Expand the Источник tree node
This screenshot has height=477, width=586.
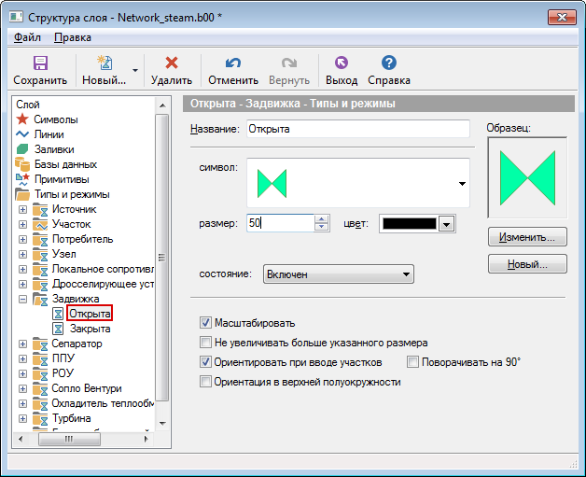23,209
